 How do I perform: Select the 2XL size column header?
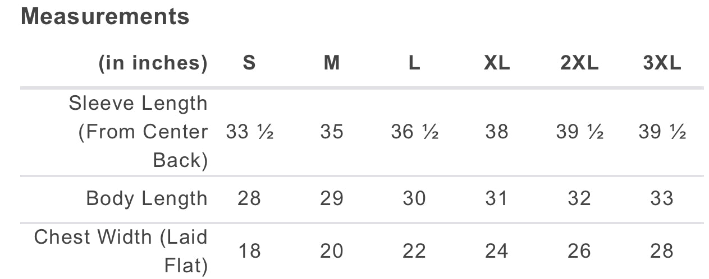click(x=579, y=63)
